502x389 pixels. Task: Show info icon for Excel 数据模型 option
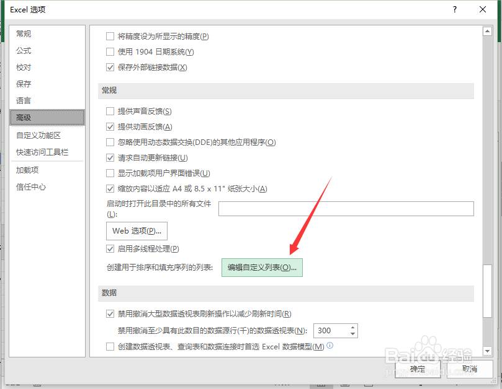point(329,346)
